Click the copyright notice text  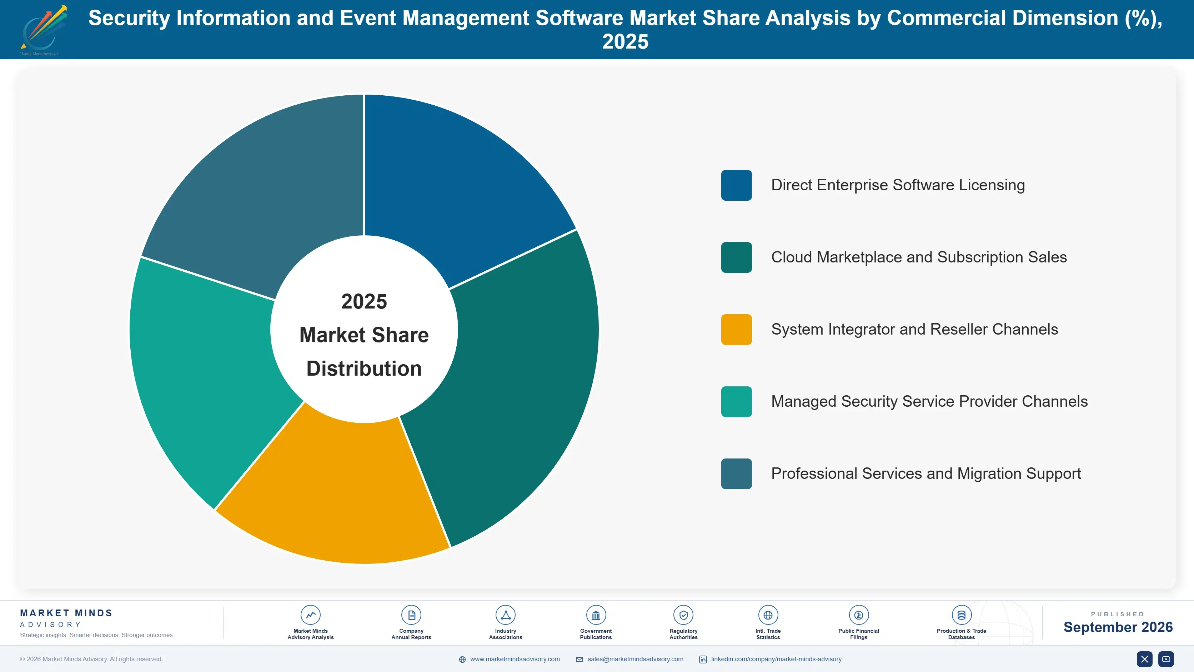[91, 659]
